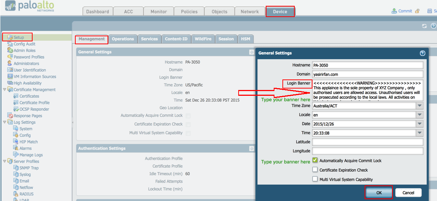Open the SNMP Trap icon
The height and width of the screenshot is (201, 437).
click(16, 168)
